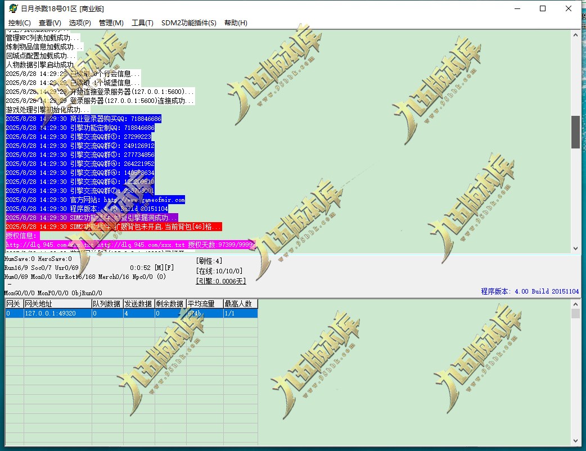Click the 最高人数 column header
Image resolution: width=586 pixels, height=451 pixels.
241,304
